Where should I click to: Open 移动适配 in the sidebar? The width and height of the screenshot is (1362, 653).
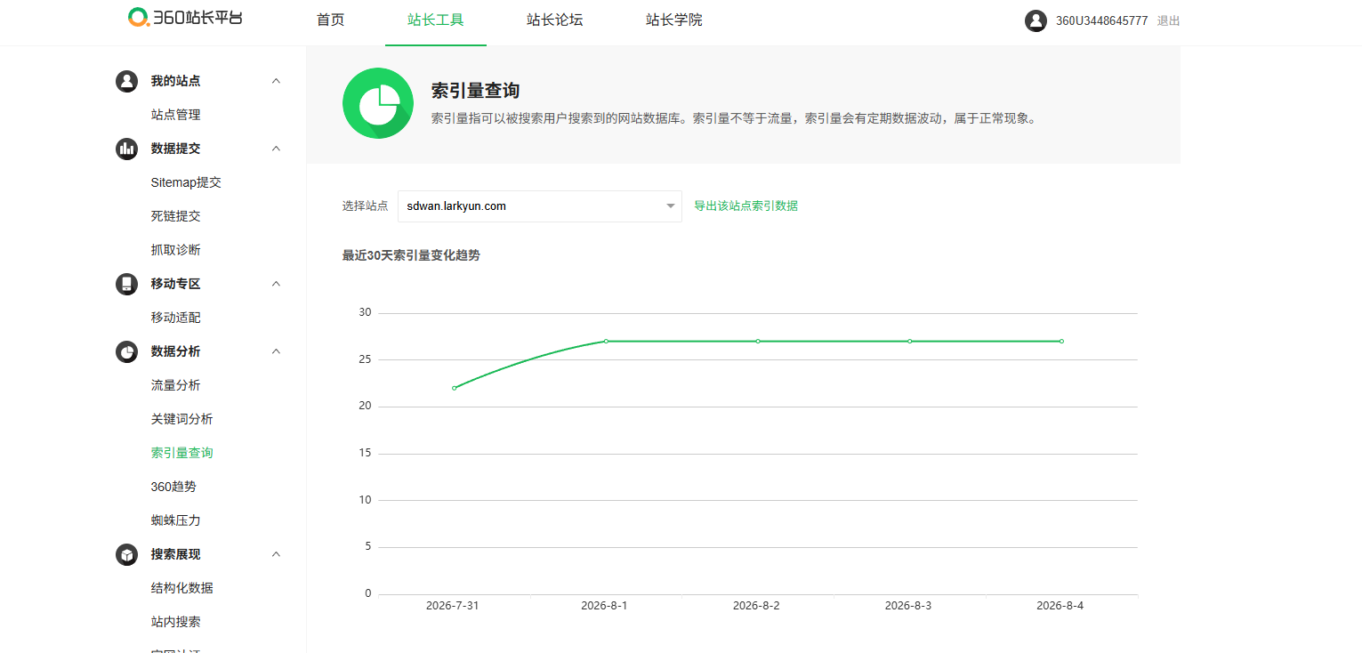(176, 318)
